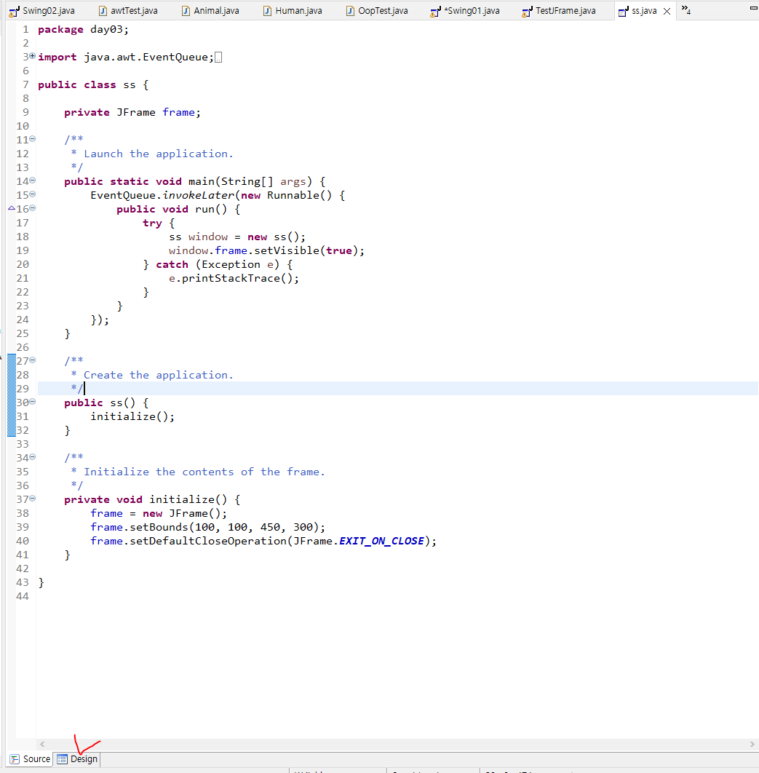The width and height of the screenshot is (759, 773).
Task: Select the TestJFrame.java tab
Action: tap(560, 11)
